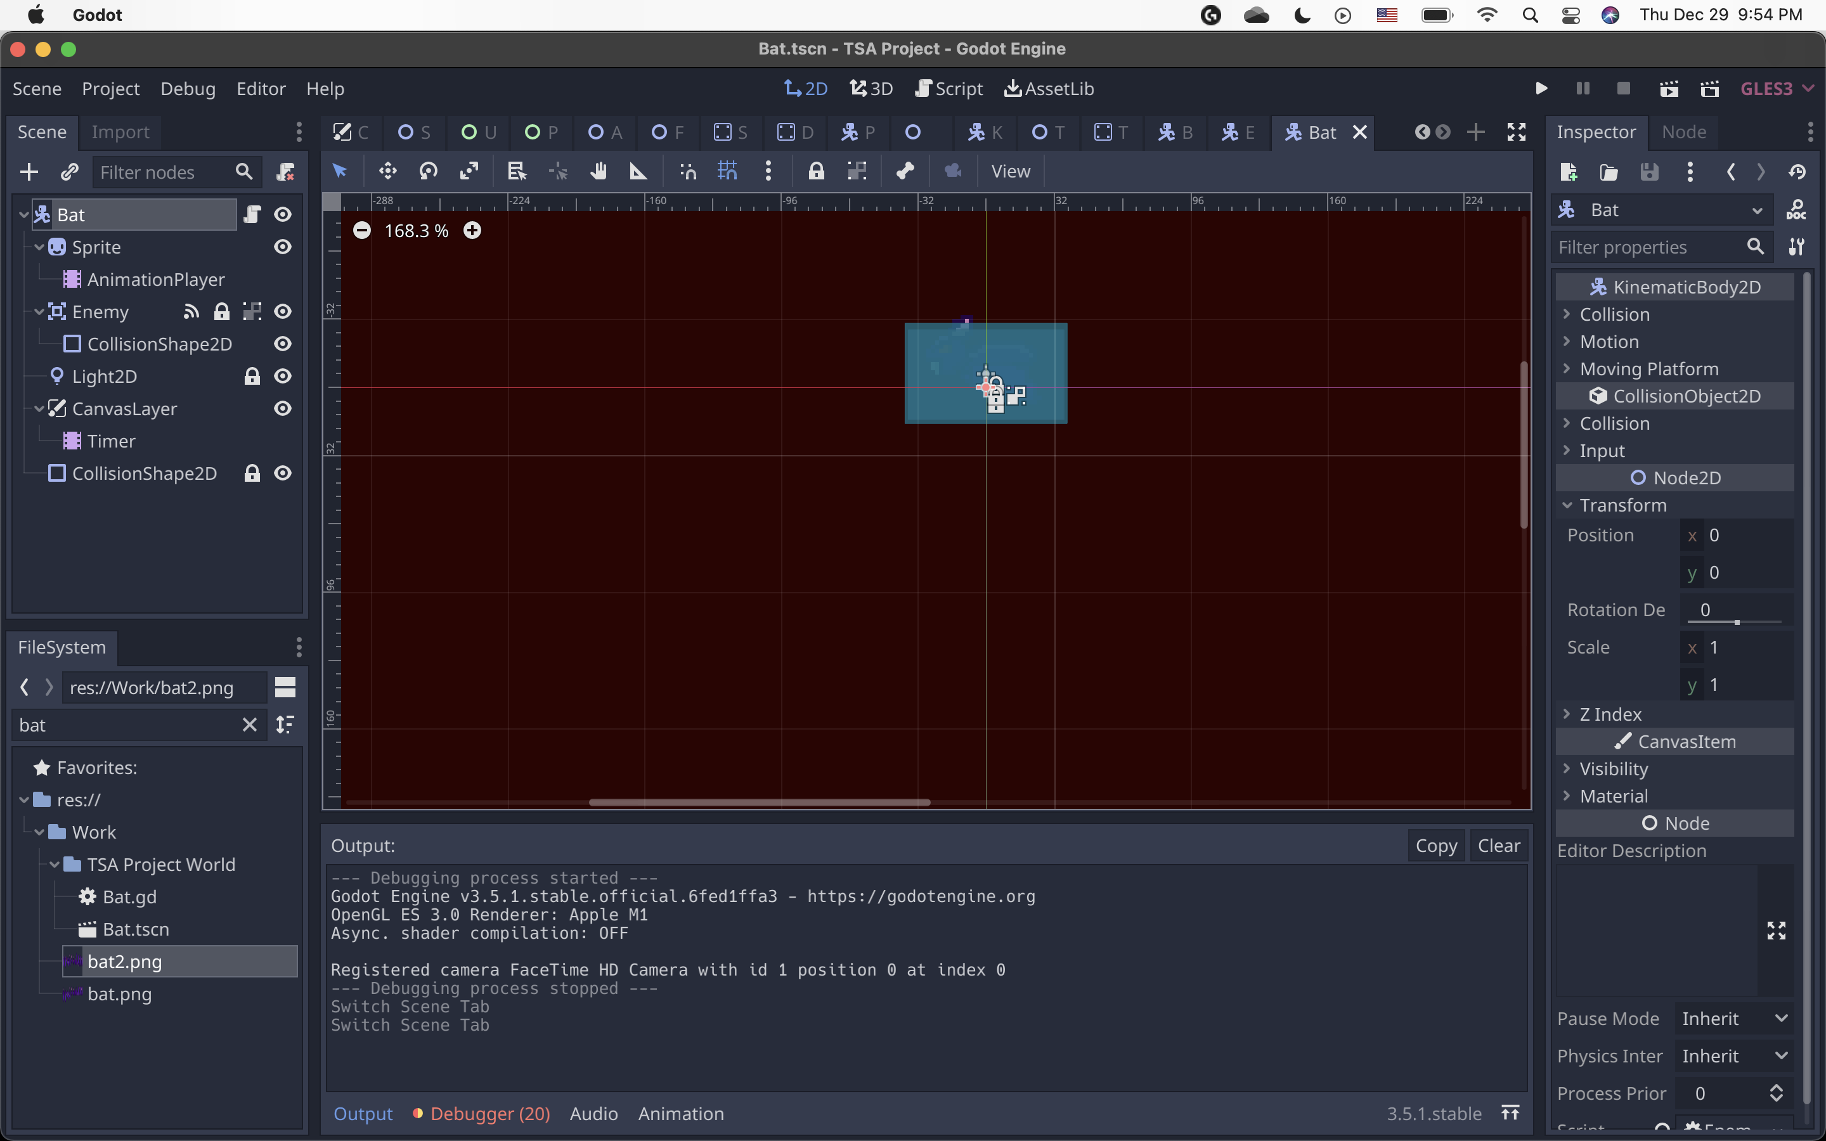The width and height of the screenshot is (1826, 1141).
Task: Clear the FileSystem bat search
Action: [250, 725]
